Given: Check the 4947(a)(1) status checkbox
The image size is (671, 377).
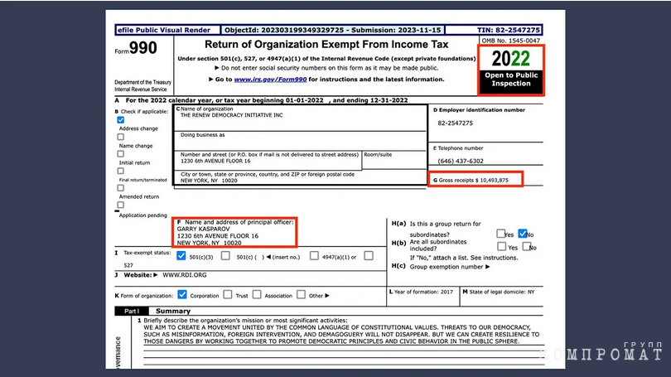Looking at the screenshot, I should tap(314, 256).
